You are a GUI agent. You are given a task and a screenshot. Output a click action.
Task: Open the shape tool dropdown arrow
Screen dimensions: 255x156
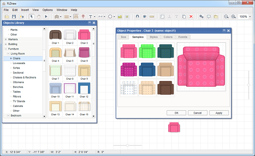click(x=114, y=17)
